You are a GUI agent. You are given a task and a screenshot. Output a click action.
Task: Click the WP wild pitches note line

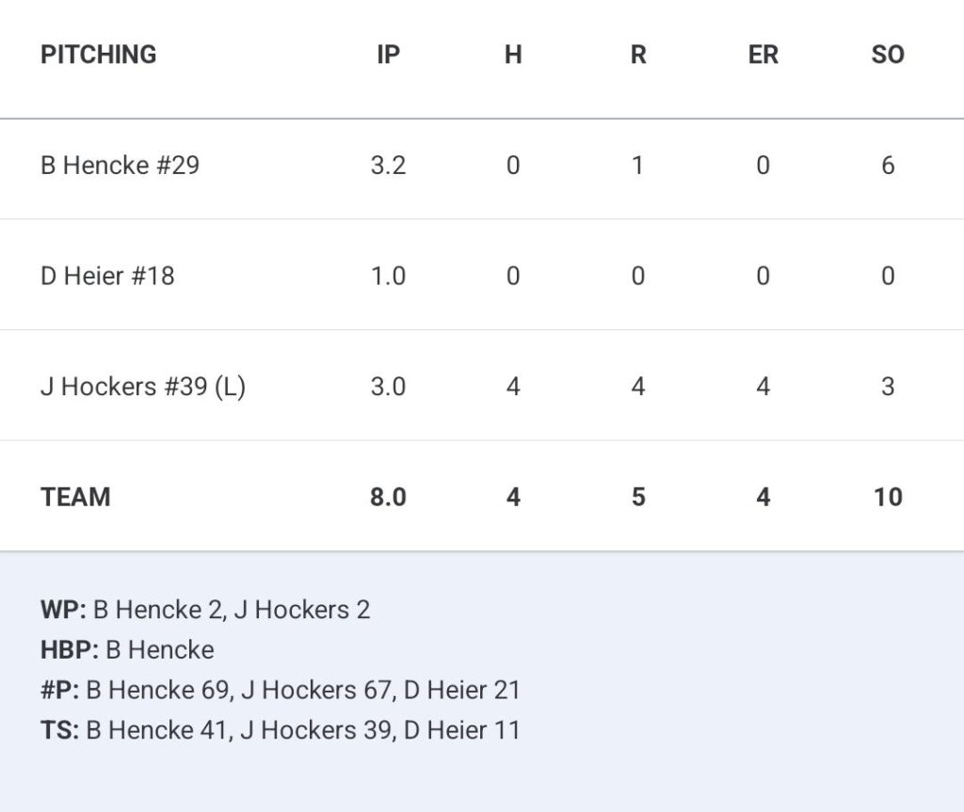[205, 610]
